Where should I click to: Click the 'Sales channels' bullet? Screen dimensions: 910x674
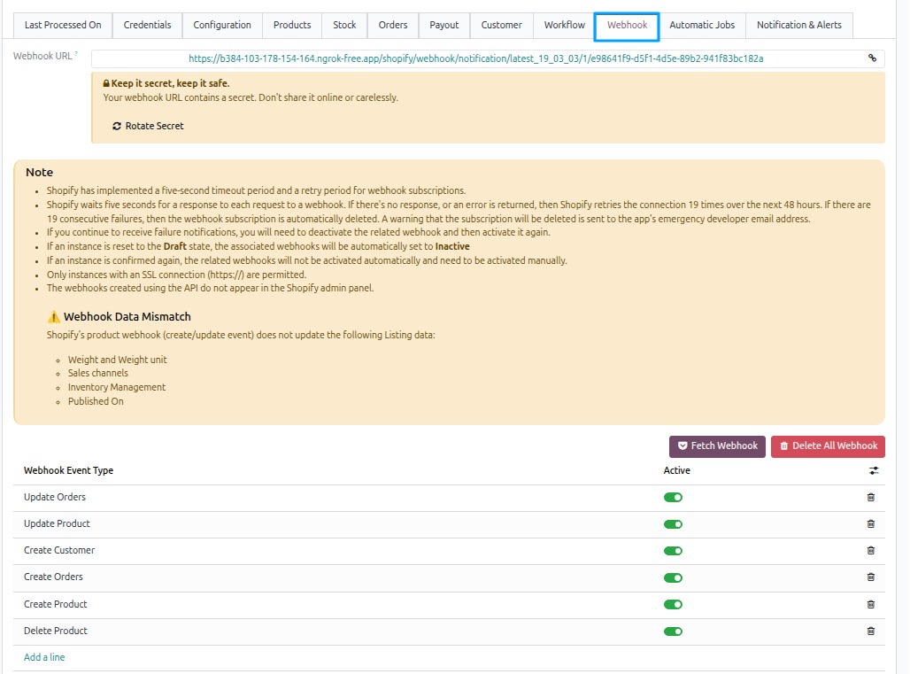(x=98, y=373)
